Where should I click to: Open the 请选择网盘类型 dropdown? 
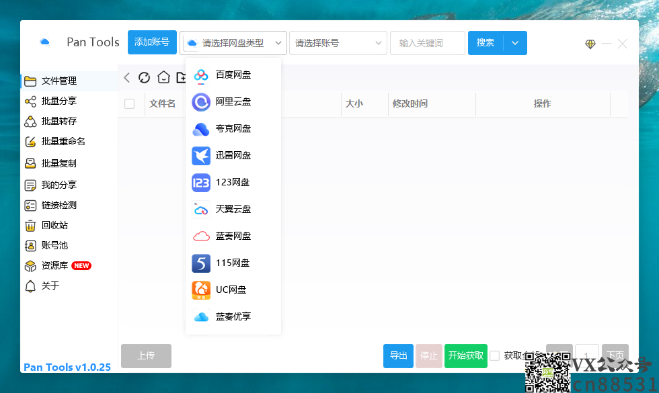[233, 43]
